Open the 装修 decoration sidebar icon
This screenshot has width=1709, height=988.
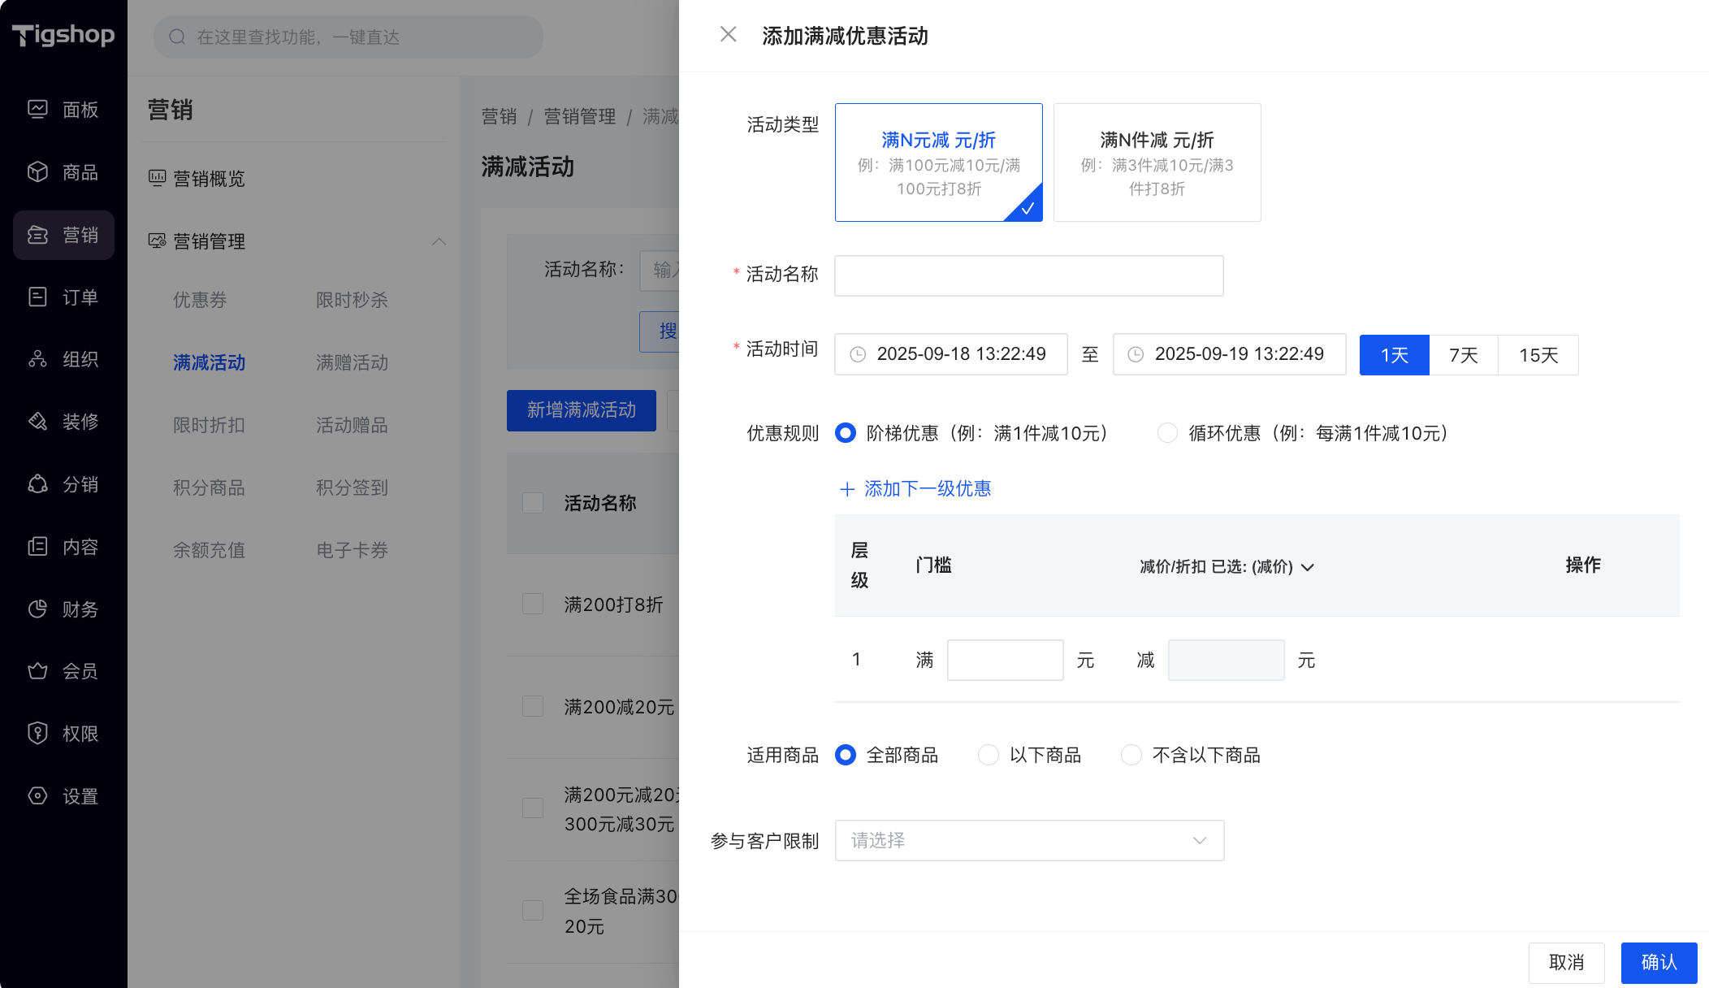pyautogui.click(x=37, y=421)
